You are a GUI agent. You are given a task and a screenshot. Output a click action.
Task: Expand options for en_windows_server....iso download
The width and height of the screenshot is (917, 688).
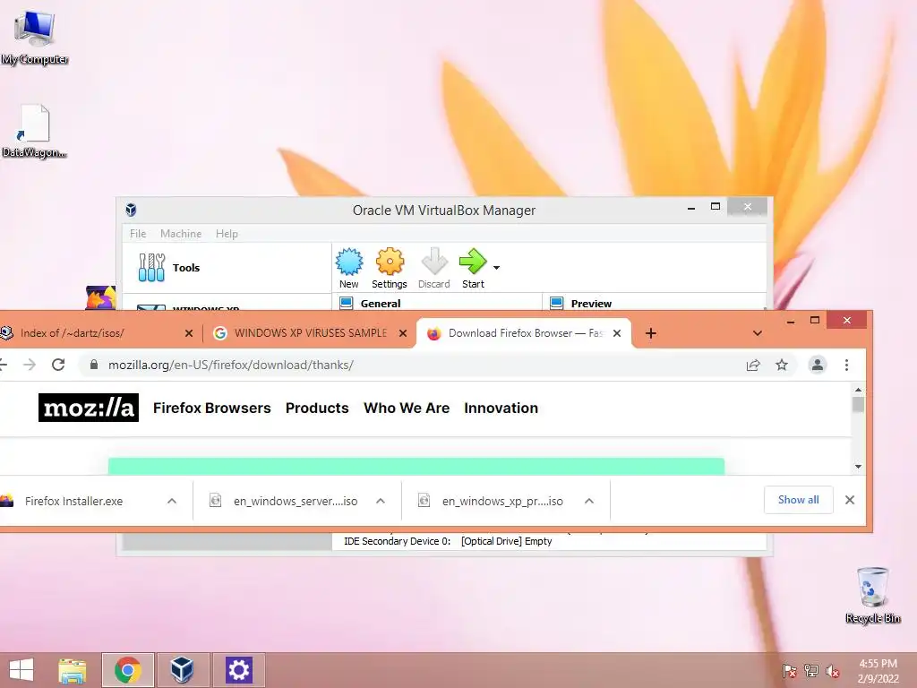[381, 501]
